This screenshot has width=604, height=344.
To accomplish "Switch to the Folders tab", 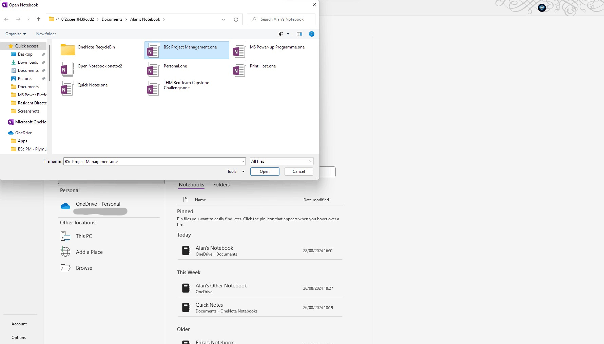I will pos(221,185).
